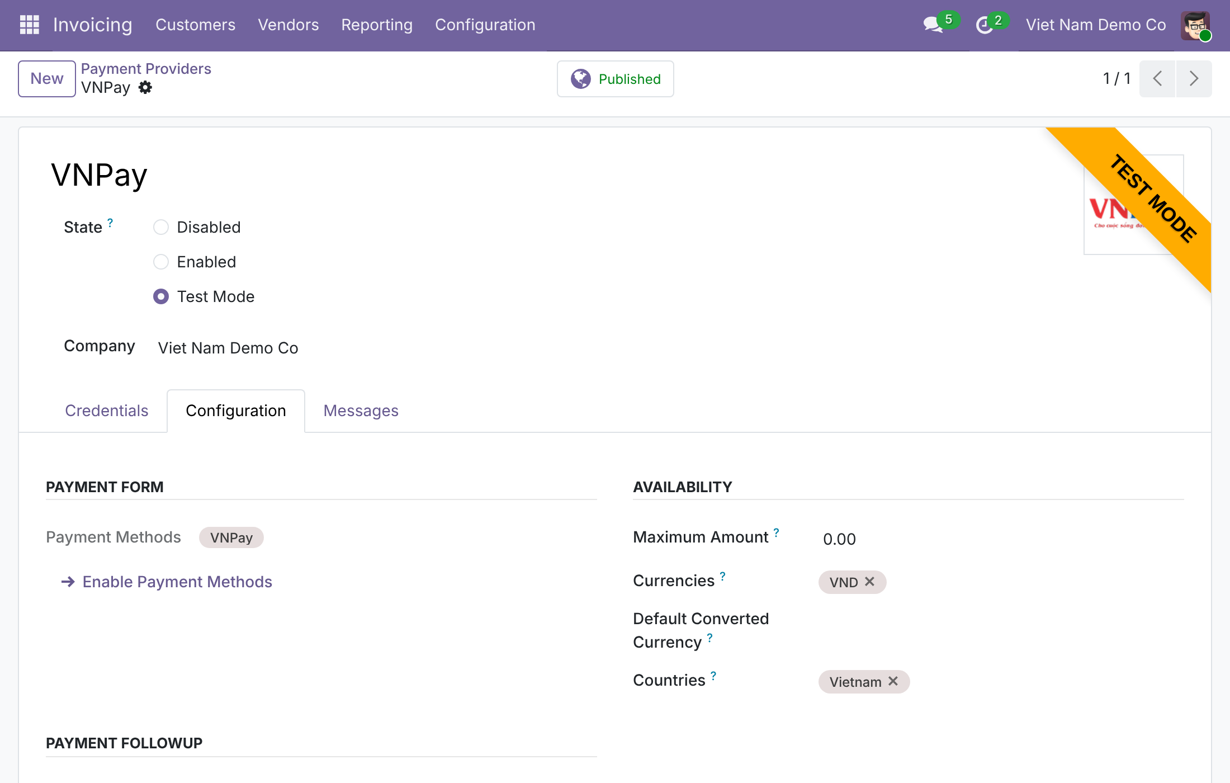Viewport: 1230px width, 783px height.
Task: Click the Countries help question mark
Action: tap(713, 676)
